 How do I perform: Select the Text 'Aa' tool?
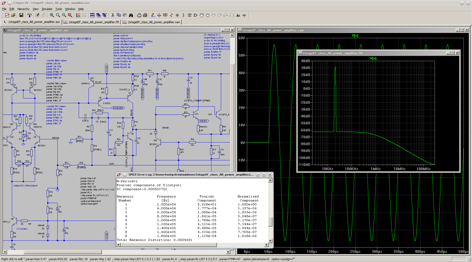point(238,15)
